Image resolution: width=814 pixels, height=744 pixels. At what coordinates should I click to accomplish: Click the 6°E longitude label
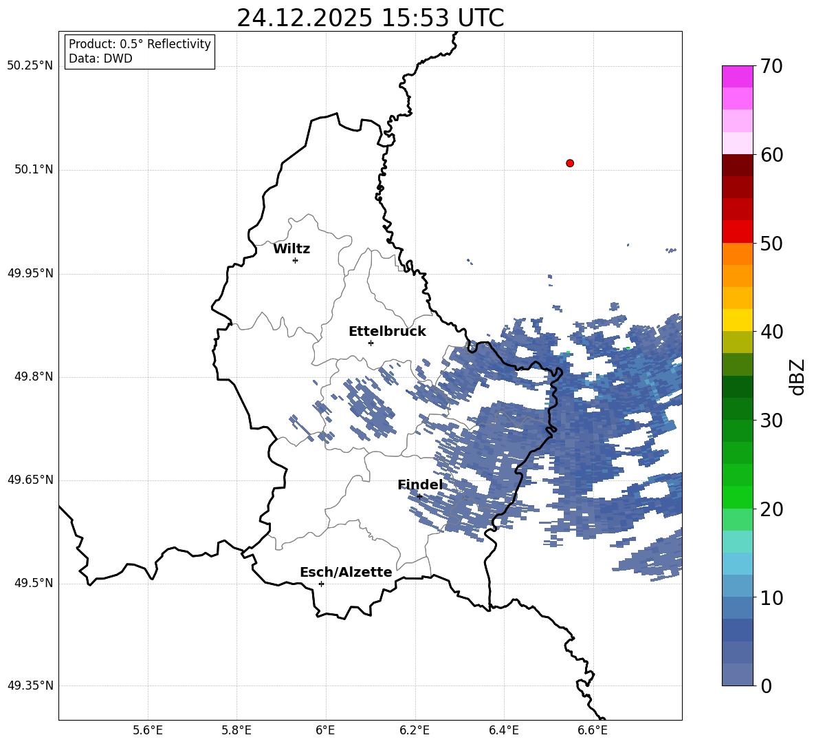coord(325,730)
